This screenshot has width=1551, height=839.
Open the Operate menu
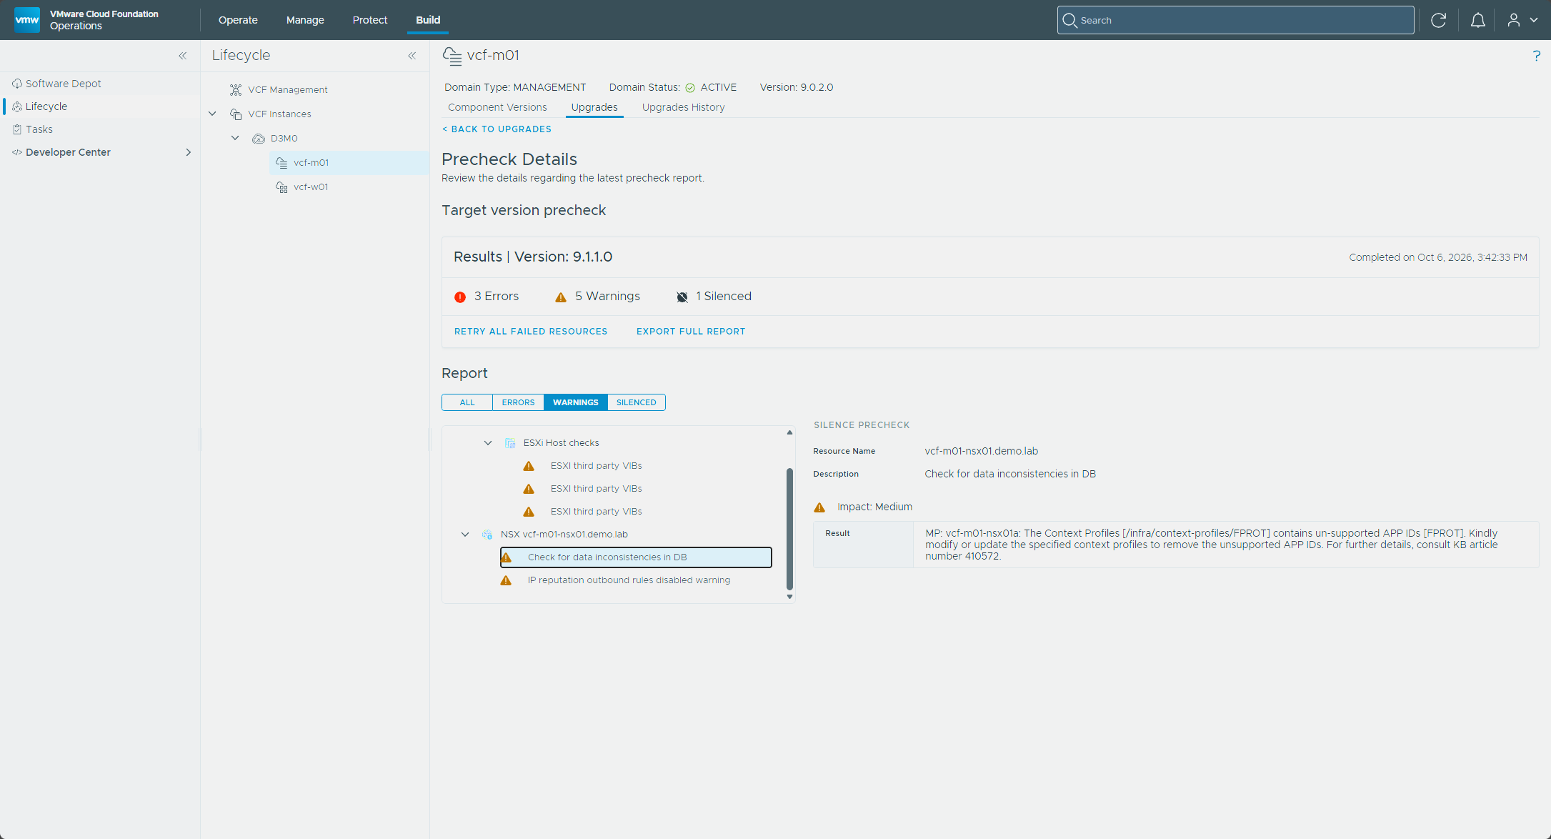(238, 20)
